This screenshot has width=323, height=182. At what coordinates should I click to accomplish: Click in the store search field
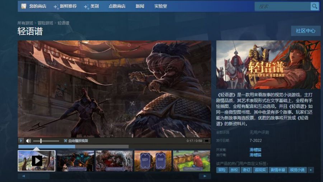point(283,6)
